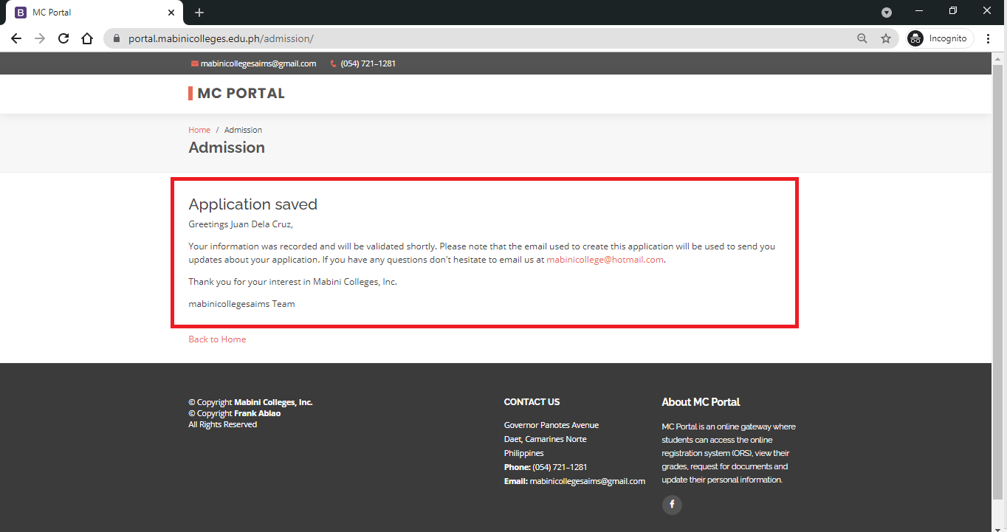The width and height of the screenshot is (1007, 532).
Task: Click the padlock site info icon
Action: coord(117,38)
